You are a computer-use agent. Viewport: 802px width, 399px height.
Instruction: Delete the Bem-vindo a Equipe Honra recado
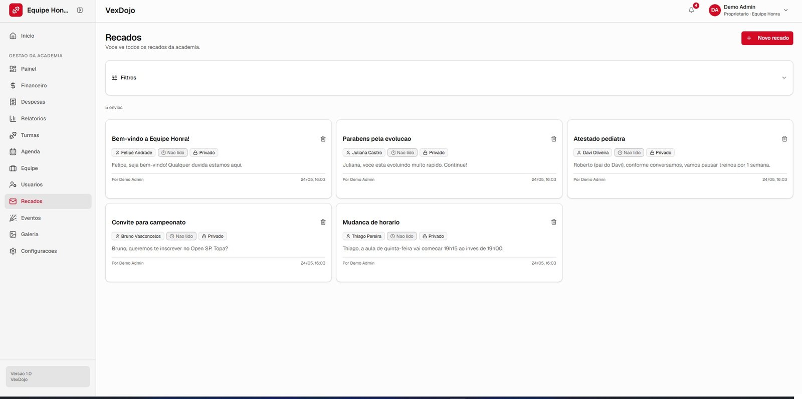[x=323, y=139]
